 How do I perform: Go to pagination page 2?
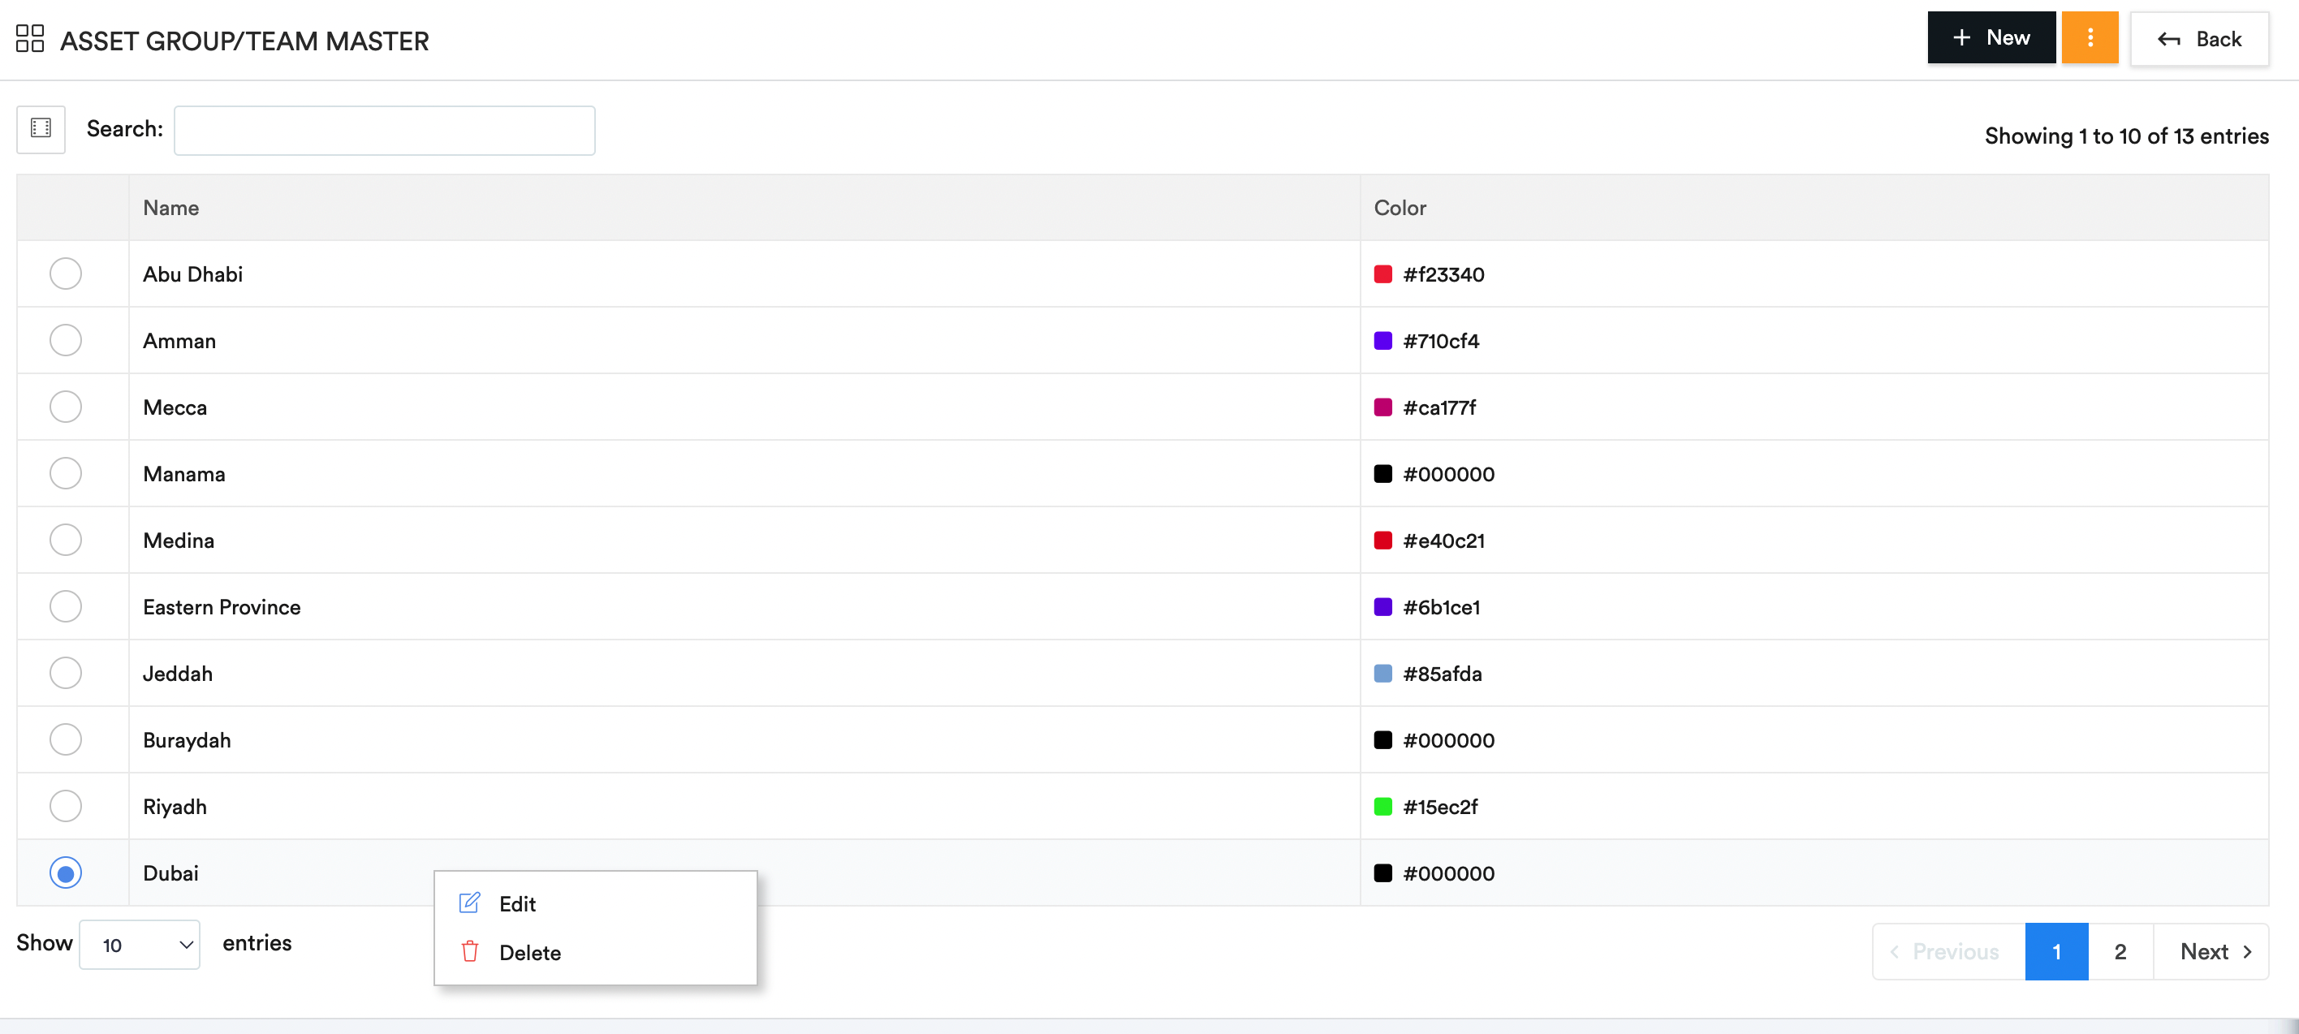pos(2120,951)
